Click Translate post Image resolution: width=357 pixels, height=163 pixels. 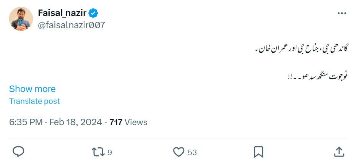coord(34,101)
